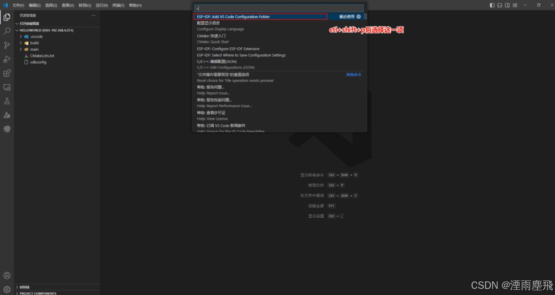Open the CMake view icon
Image resolution: width=555 pixels, height=295 pixels.
(x=7, y=115)
